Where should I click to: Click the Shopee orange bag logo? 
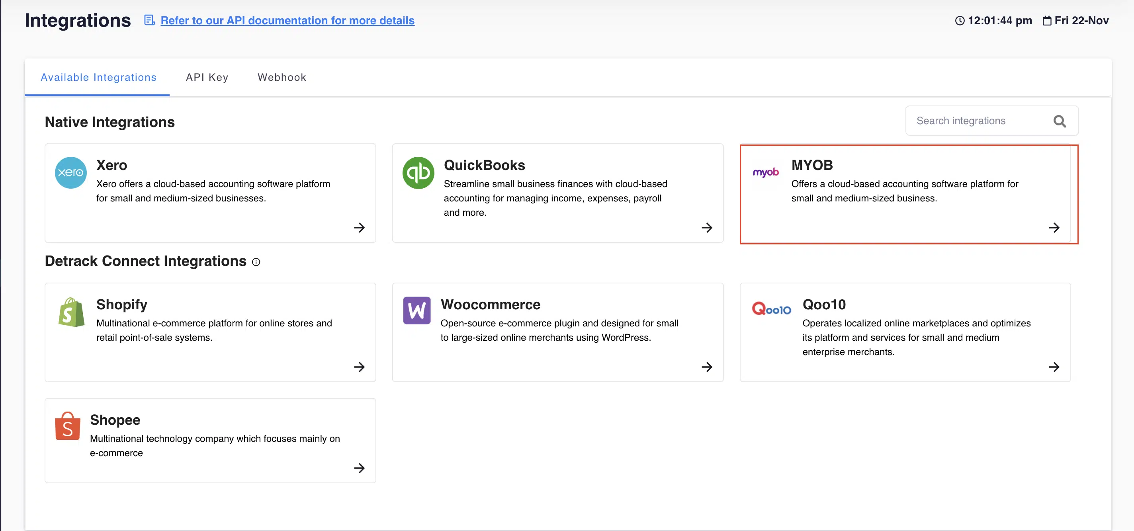(x=67, y=426)
